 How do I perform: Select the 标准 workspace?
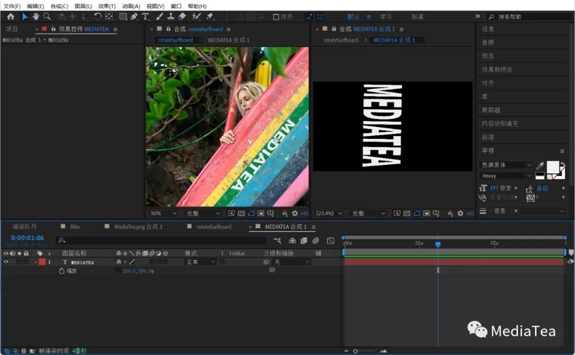[x=417, y=17]
